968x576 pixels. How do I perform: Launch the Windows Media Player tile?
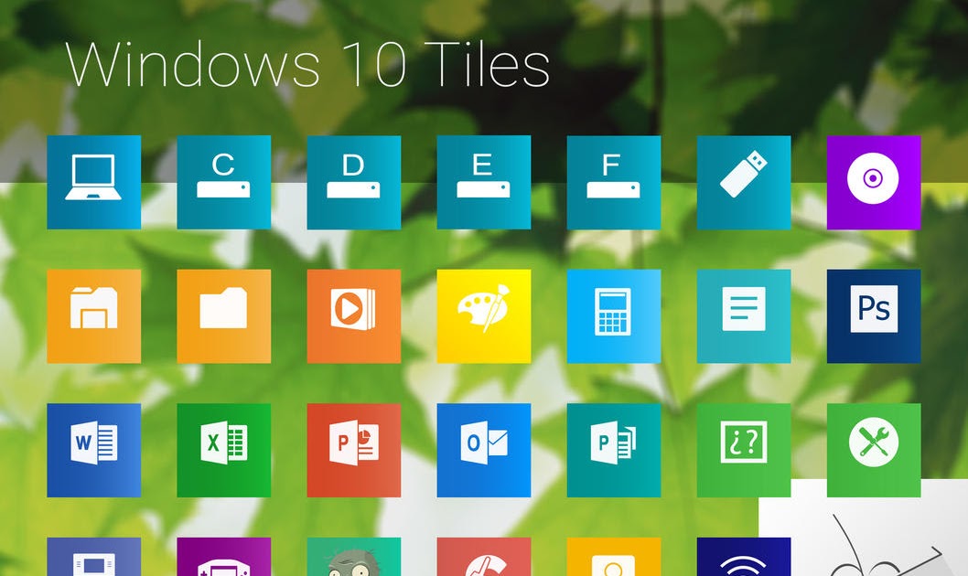[x=354, y=315]
